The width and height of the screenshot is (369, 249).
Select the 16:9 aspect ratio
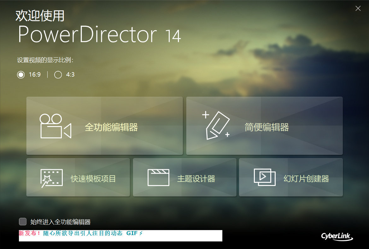[x=21, y=75]
